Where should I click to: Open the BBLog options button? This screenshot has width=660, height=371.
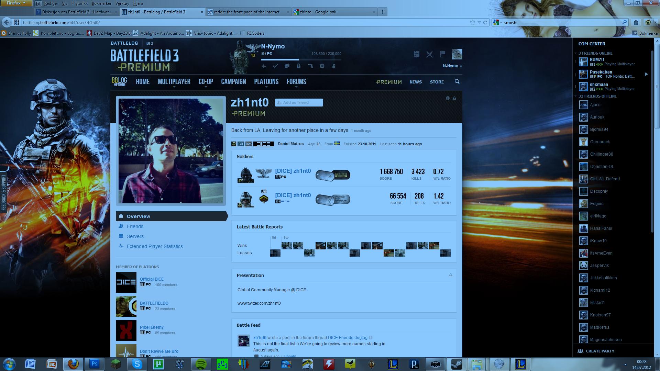click(x=119, y=81)
